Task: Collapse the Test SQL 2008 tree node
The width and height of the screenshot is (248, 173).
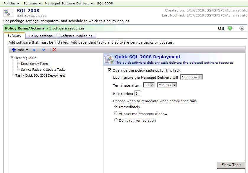Action: coord(12,58)
